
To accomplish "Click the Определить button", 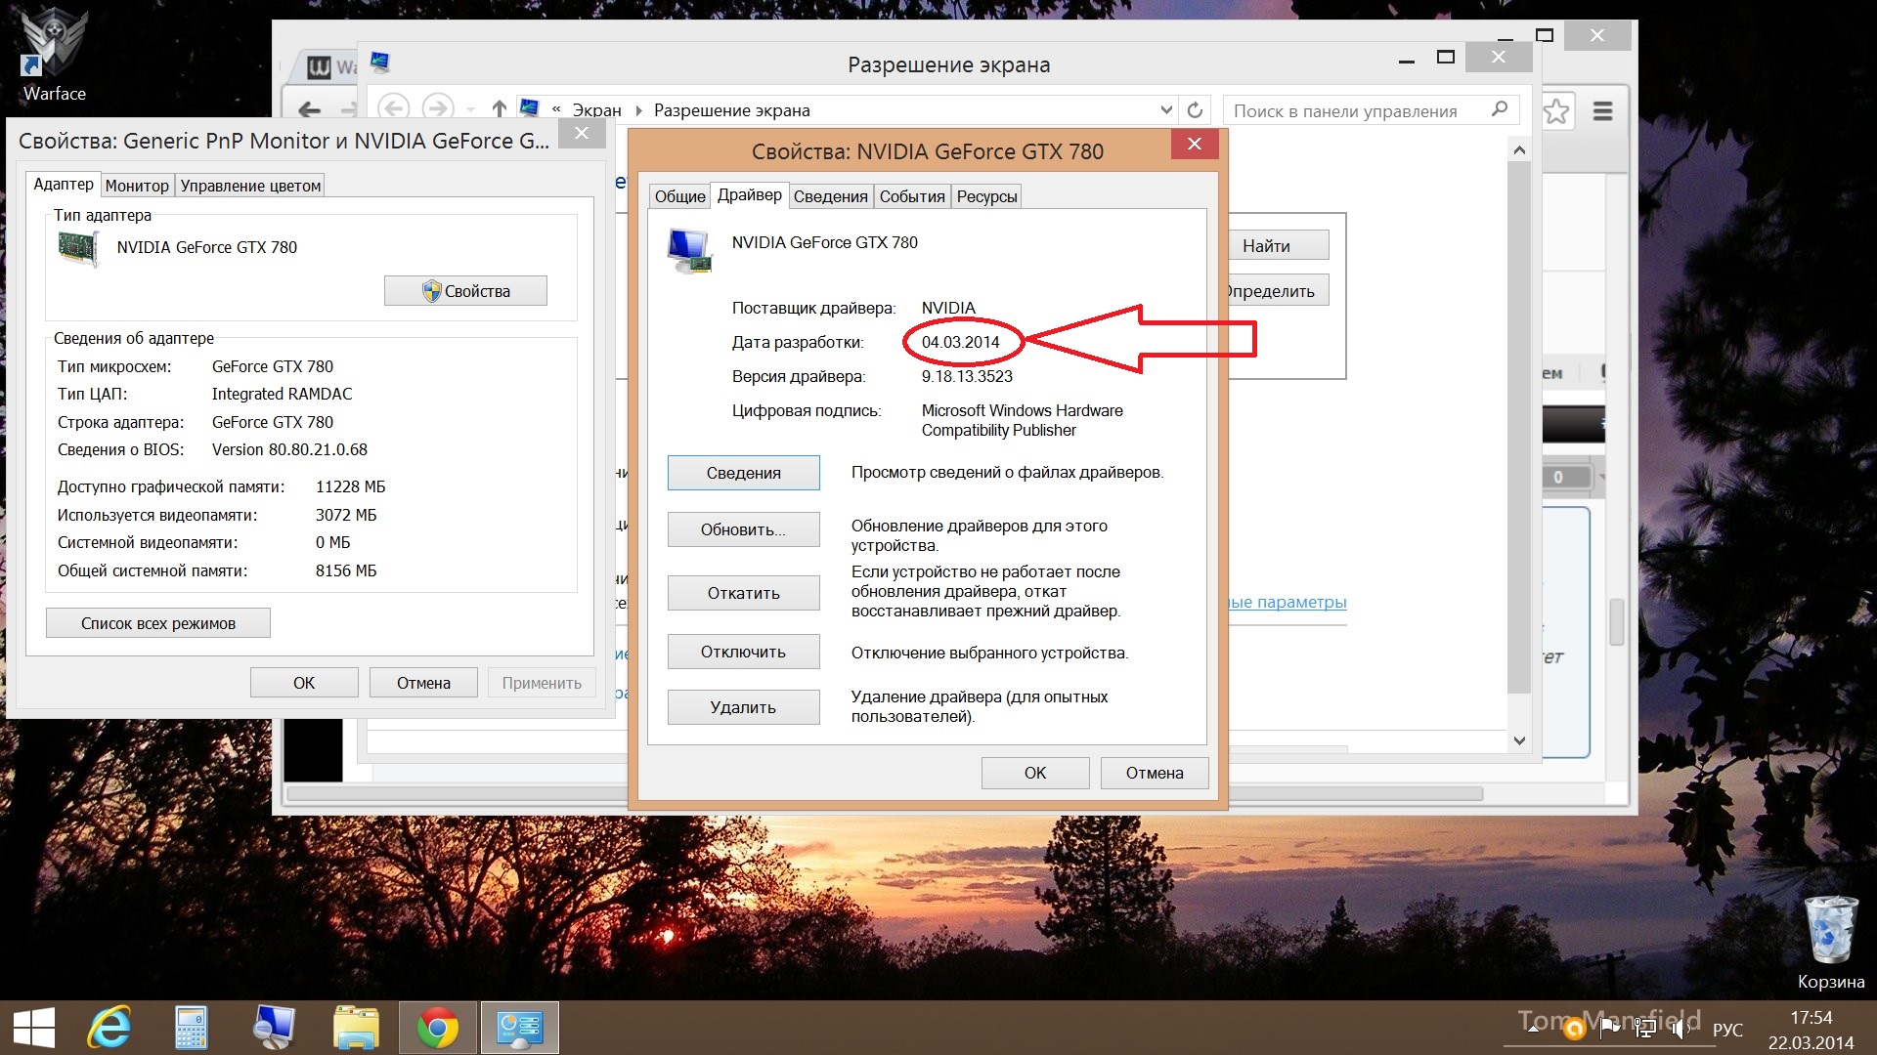I will coord(1277,291).
